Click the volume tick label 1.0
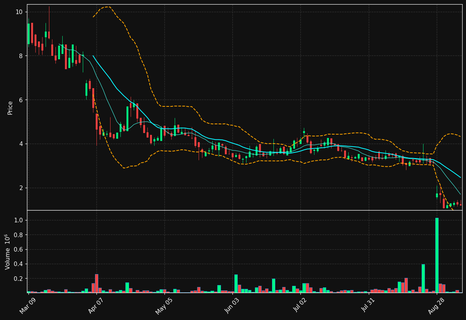Screen dimensions: 466x320 [18, 220]
